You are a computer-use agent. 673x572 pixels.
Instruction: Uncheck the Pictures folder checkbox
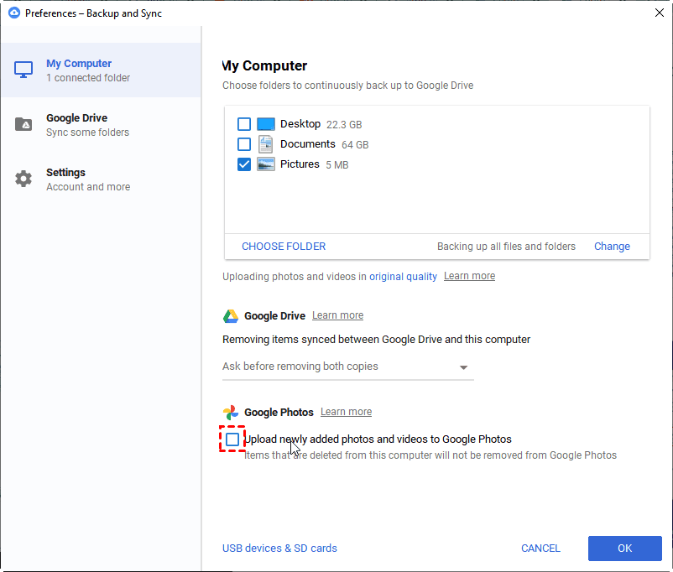click(x=244, y=164)
